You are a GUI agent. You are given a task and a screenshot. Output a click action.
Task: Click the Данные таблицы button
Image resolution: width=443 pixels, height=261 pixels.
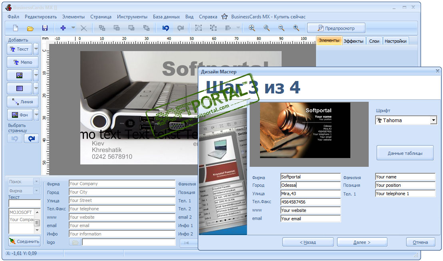click(x=405, y=153)
